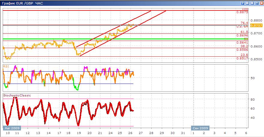Click the chart title 'График EUR /GBP ЧАС'

tap(22, 3)
